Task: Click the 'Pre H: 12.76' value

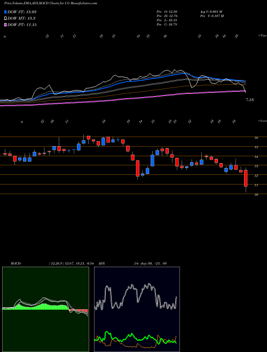Action: click(167, 16)
